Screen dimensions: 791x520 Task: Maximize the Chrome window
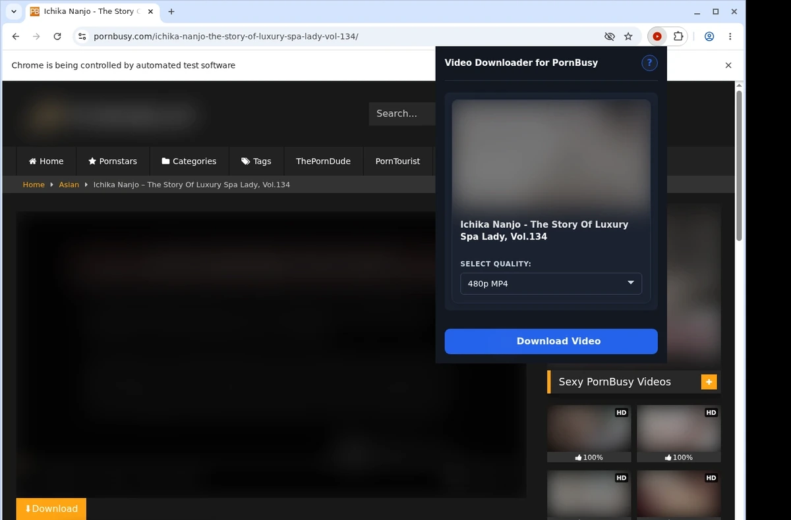[x=716, y=12]
